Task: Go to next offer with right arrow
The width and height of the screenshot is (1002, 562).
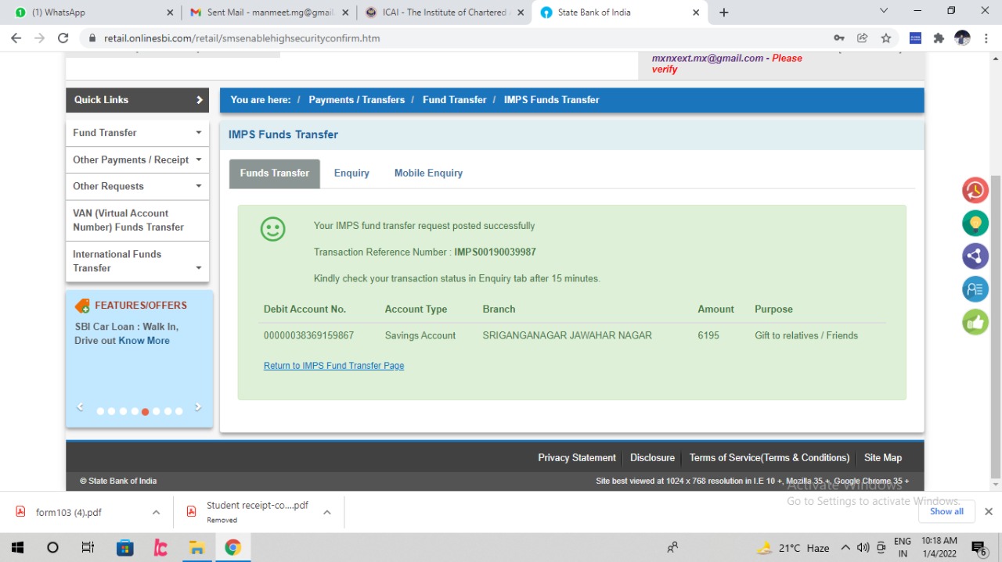Action: [198, 407]
